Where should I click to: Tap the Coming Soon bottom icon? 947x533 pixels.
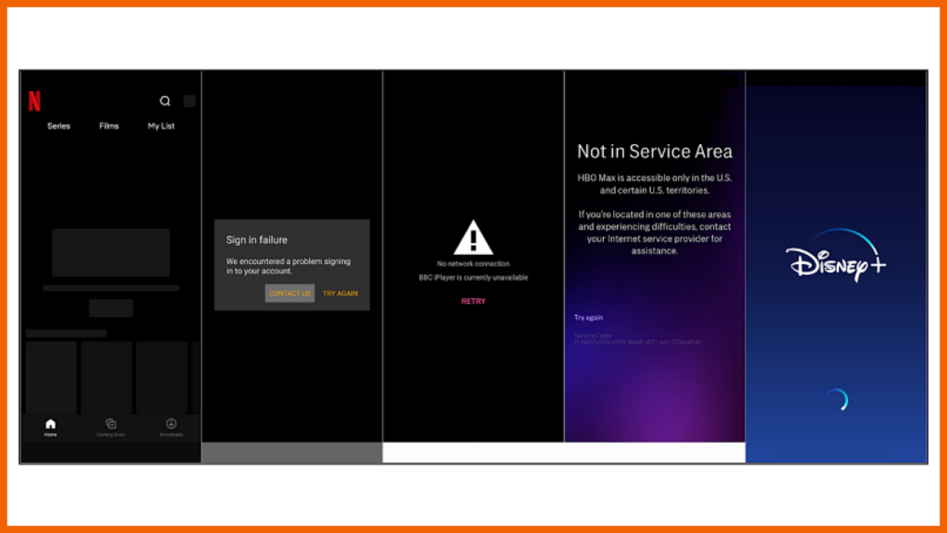click(111, 428)
